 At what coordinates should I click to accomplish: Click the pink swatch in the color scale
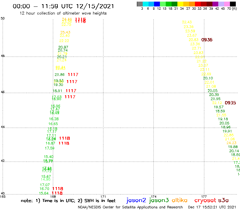[227, 4]
